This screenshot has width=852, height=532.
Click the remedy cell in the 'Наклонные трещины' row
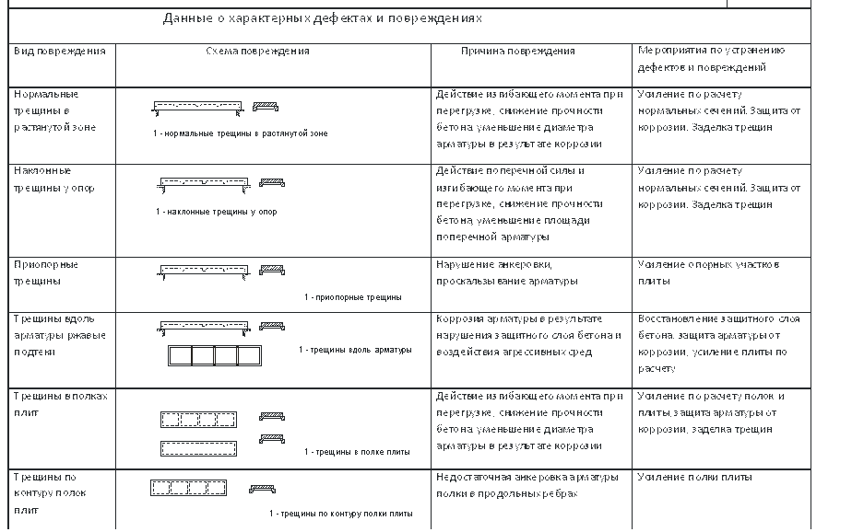[x=722, y=211]
